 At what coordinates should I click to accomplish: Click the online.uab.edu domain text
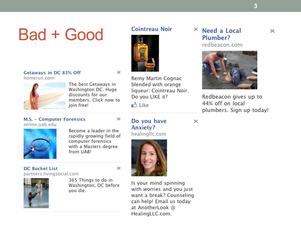40,125
